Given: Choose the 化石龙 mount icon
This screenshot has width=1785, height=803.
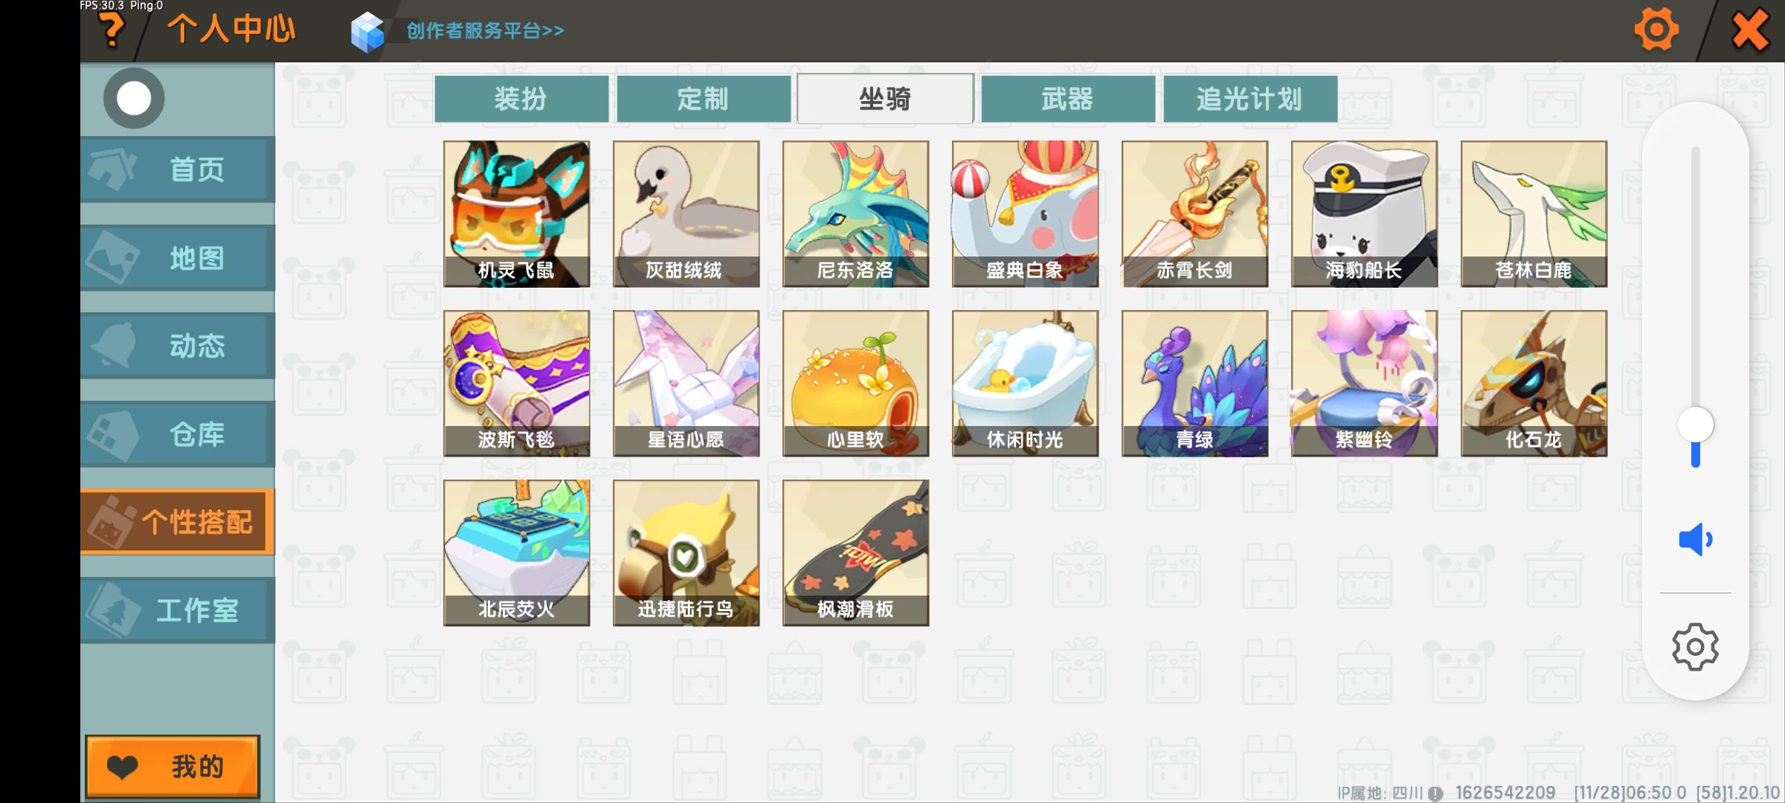Looking at the screenshot, I should (x=1534, y=384).
